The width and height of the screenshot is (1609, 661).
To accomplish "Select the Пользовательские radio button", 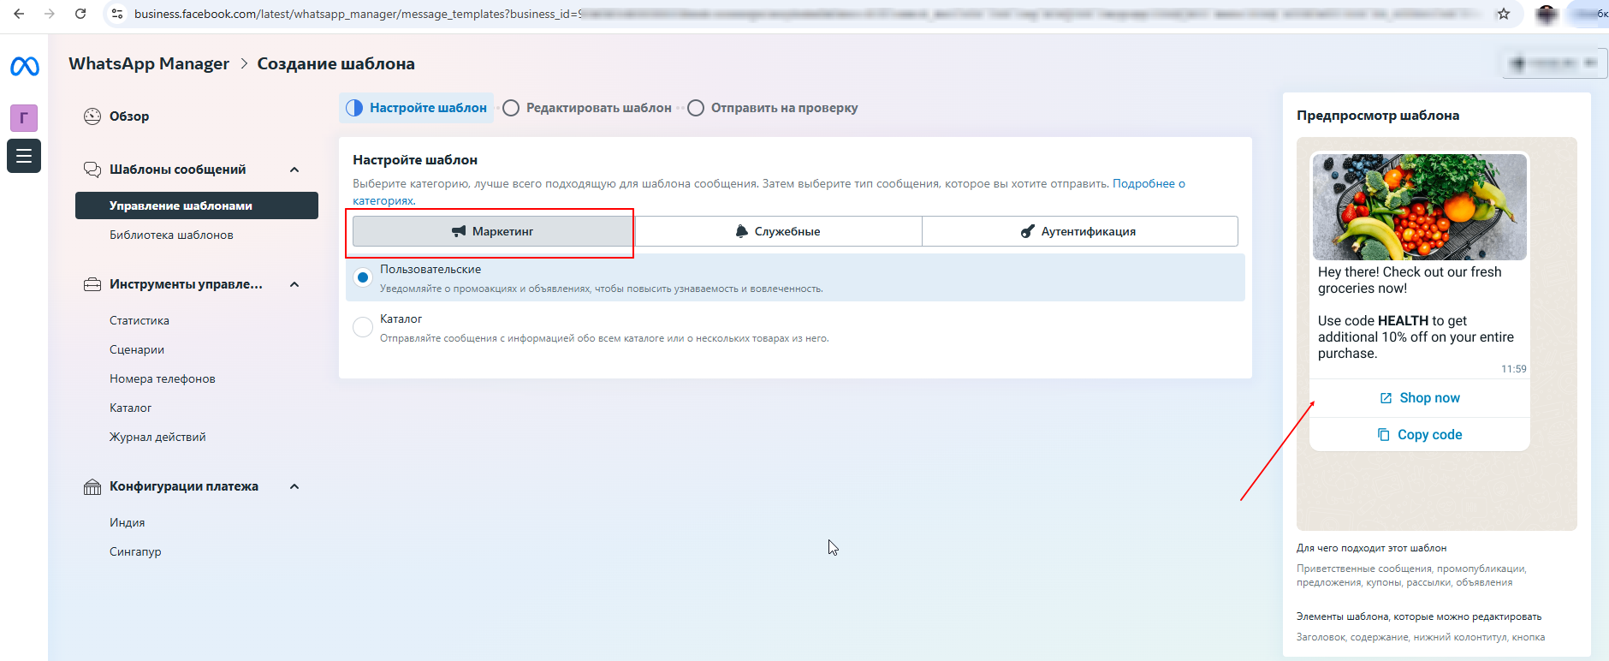I will (x=363, y=277).
